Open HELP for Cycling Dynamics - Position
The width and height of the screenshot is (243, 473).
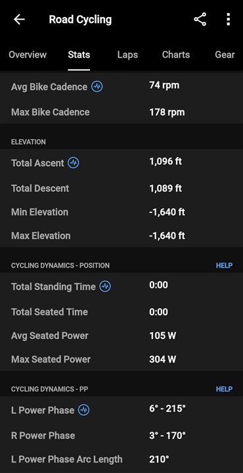tap(225, 265)
